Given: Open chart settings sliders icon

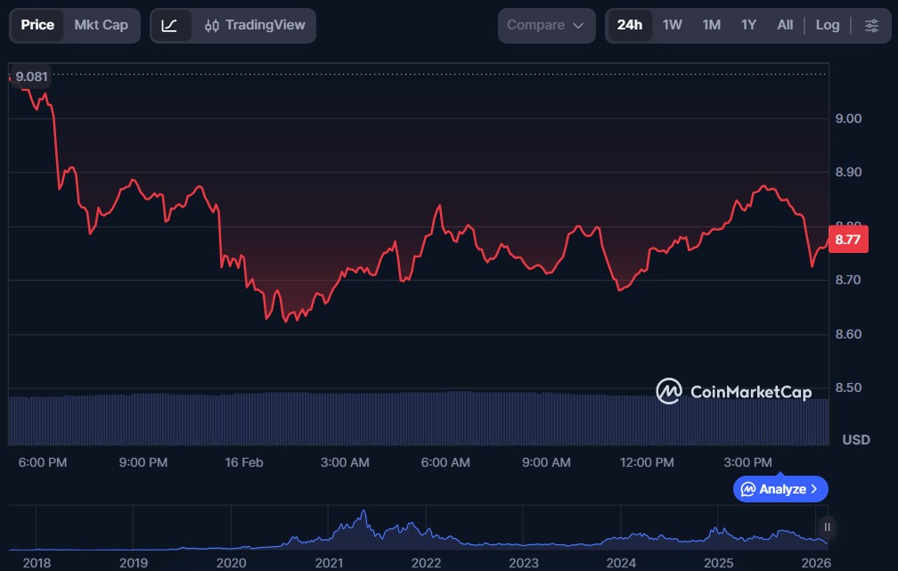Looking at the screenshot, I should tap(871, 26).
